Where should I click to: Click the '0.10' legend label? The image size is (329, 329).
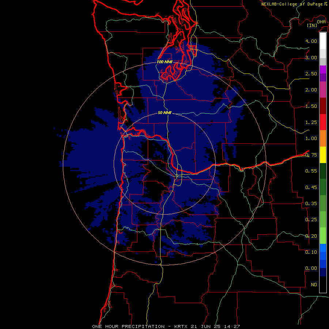[x=311, y=252]
